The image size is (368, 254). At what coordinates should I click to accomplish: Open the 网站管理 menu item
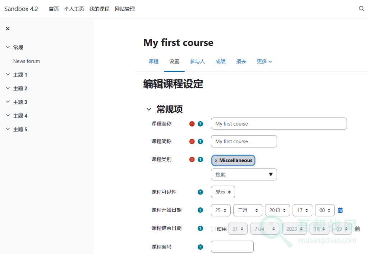[x=125, y=9]
